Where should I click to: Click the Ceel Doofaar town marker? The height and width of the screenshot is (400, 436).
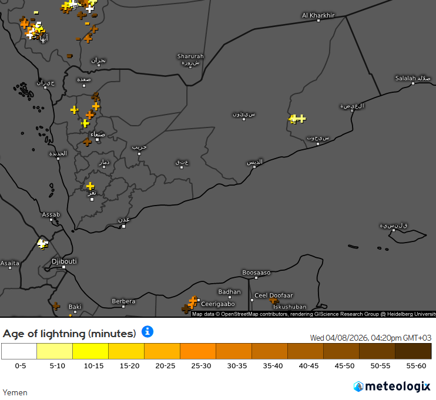tap(252, 300)
